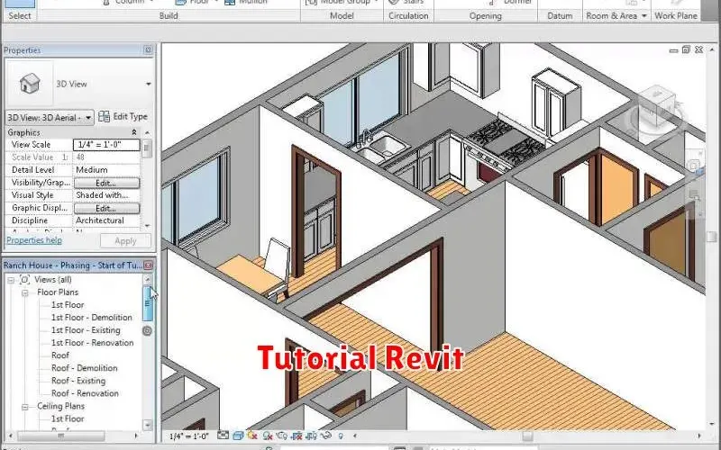This screenshot has height=450, width=721.
Task: Select 1st Floor - Demolition view
Action: 92,318
